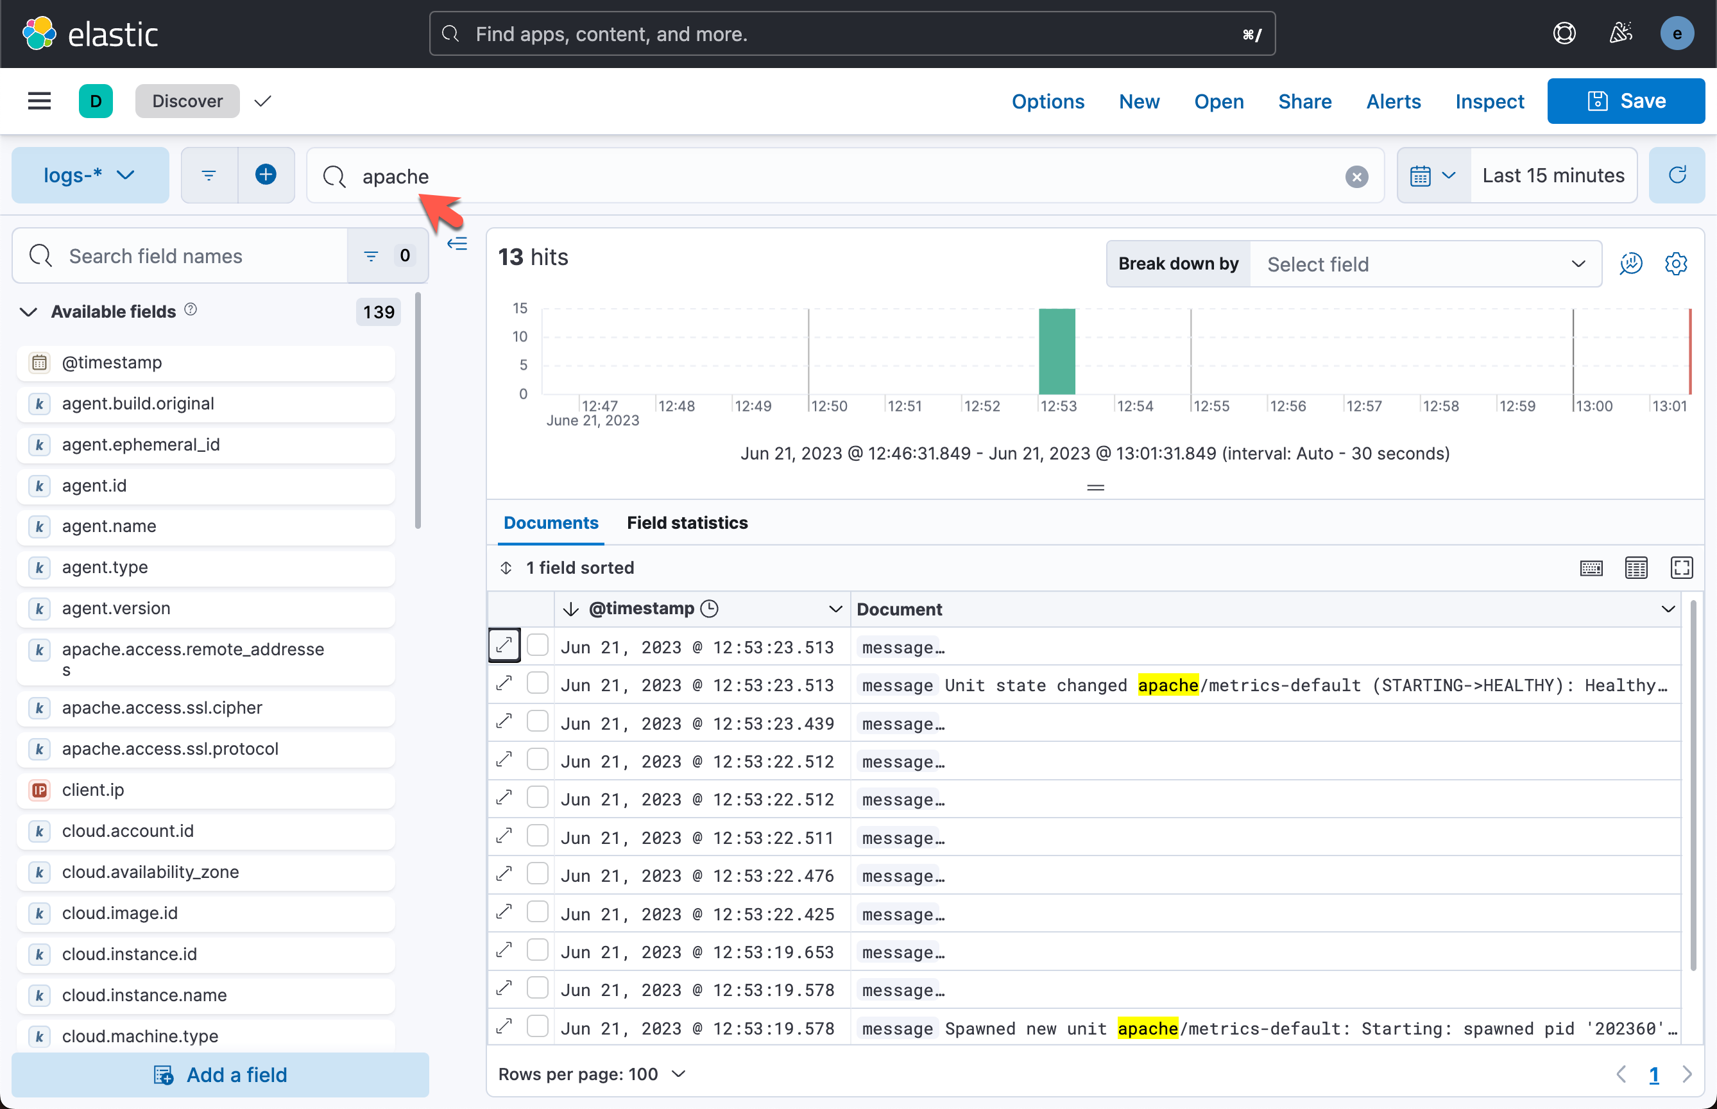Check the row at 12:53:23.439

(537, 722)
